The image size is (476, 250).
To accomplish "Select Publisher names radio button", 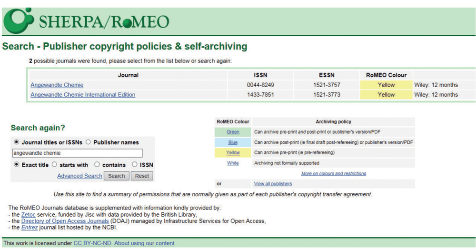I will (88, 142).
